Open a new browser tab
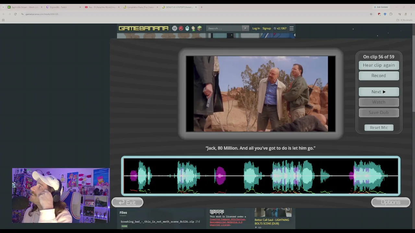The width and height of the screenshot is (415, 233). pyautogui.click(x=201, y=7)
